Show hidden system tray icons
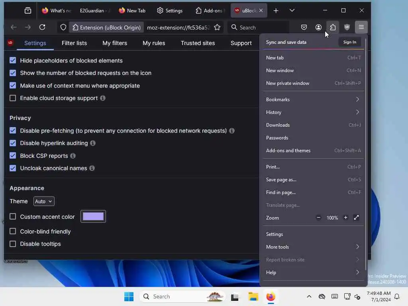The image size is (408, 306). point(309,296)
